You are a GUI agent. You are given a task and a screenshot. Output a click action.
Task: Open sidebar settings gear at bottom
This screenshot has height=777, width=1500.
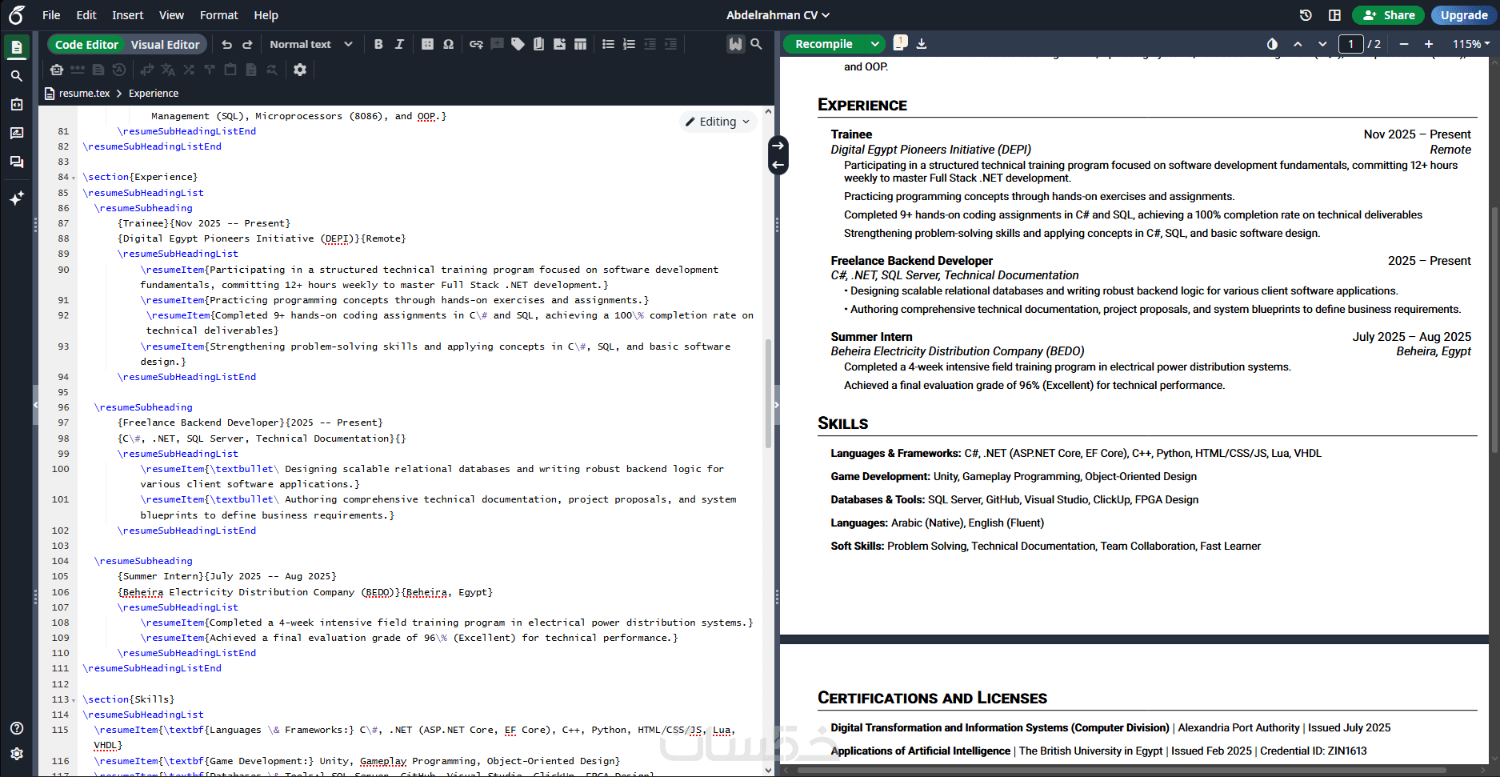click(17, 754)
